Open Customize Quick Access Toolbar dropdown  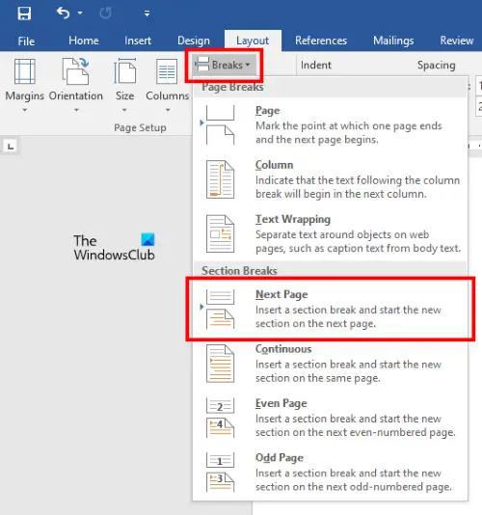pyautogui.click(x=147, y=14)
